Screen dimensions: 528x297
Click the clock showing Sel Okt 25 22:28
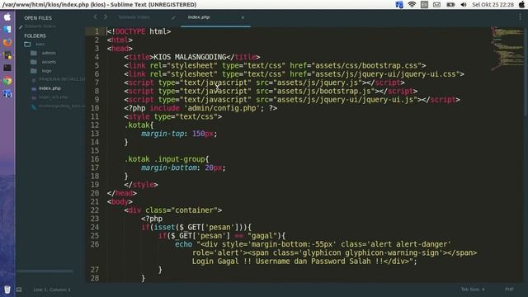coord(493,5)
